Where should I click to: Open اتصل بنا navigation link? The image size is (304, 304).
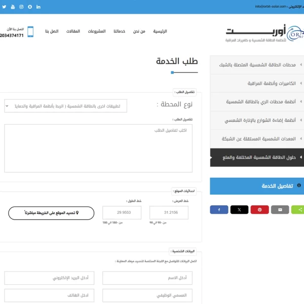point(52,31)
